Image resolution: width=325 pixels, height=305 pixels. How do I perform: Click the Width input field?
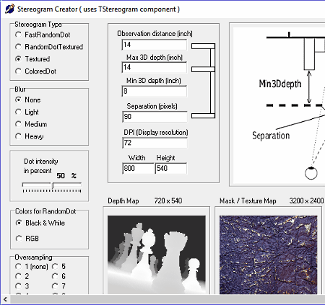tap(138, 169)
